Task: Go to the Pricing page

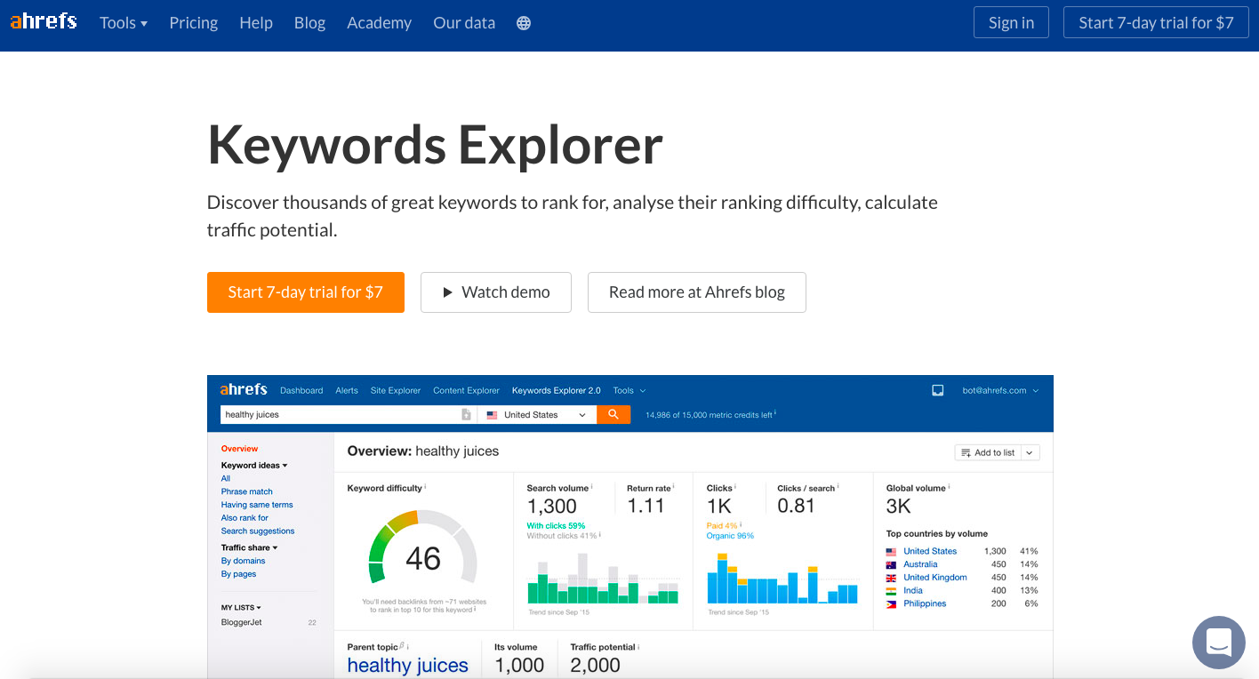Action: point(194,23)
